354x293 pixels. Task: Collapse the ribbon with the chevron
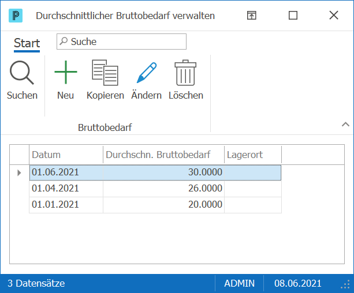point(345,124)
